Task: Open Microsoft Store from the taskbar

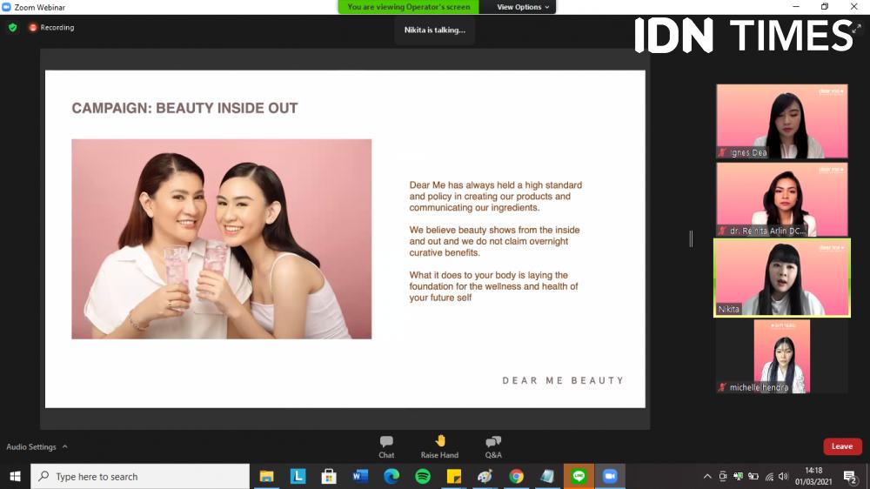Action: tap(329, 476)
